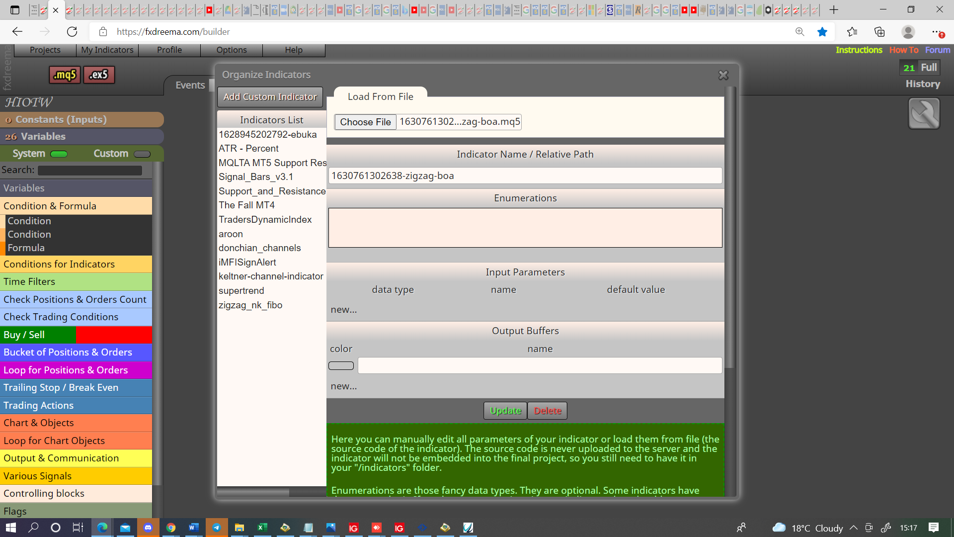Open the Options menu
This screenshot has width=954, height=537.
tap(232, 50)
